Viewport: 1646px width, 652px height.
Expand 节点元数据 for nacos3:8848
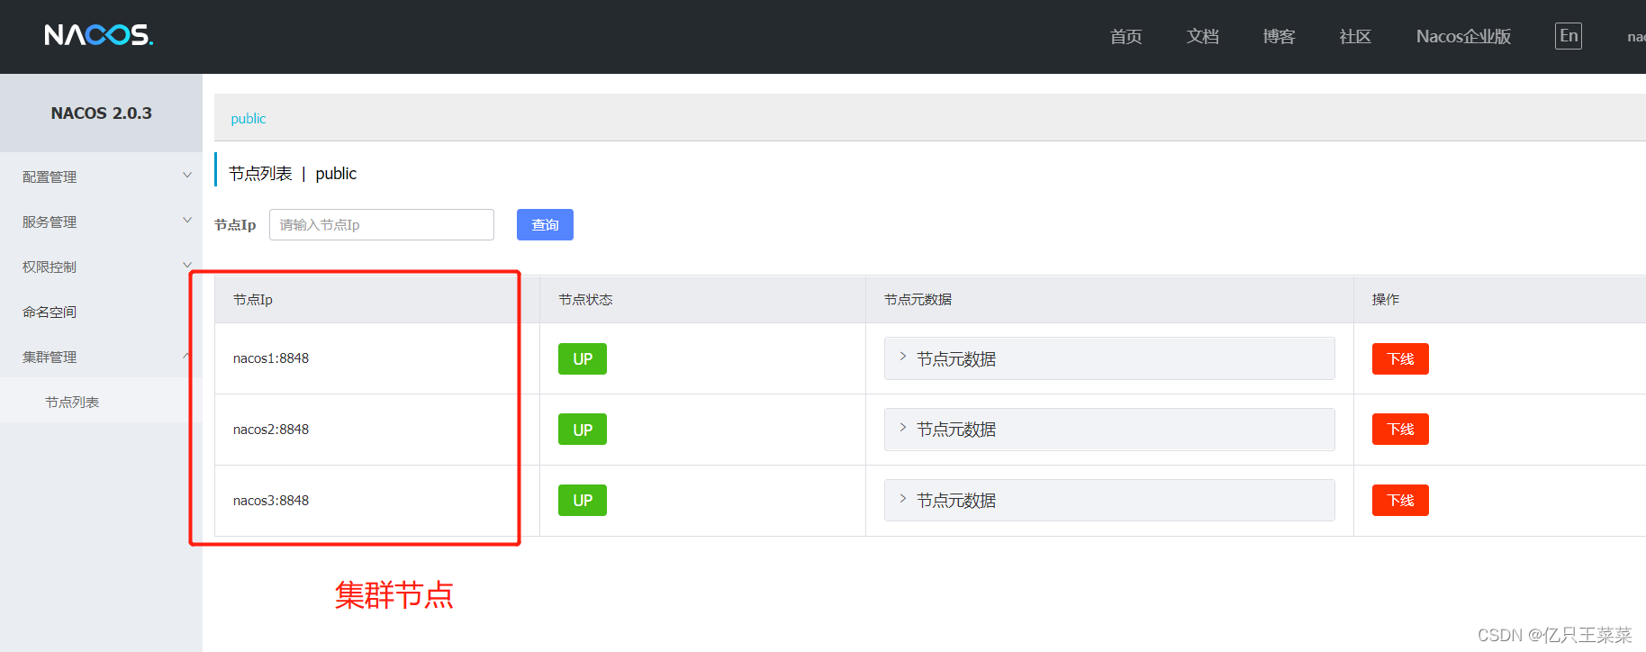point(1109,500)
